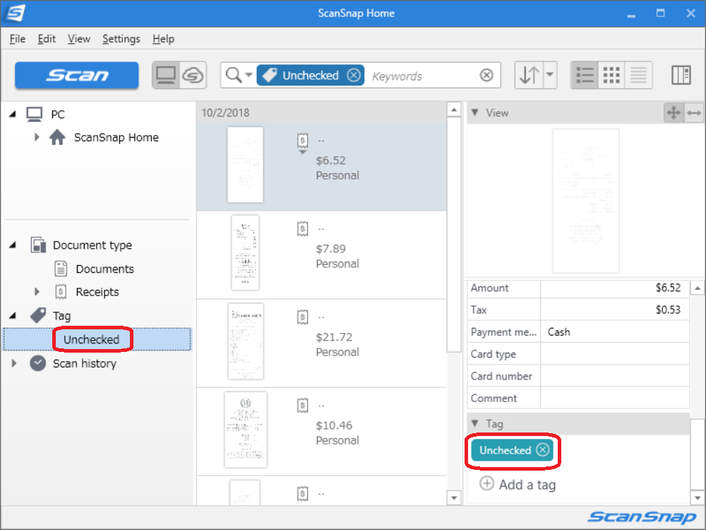Click receipt type icon on $21.72 row
706x530 pixels.
tap(303, 317)
